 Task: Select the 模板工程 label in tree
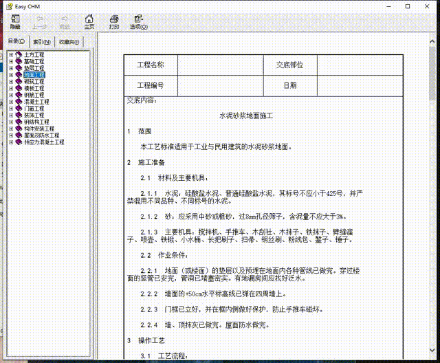(34, 89)
